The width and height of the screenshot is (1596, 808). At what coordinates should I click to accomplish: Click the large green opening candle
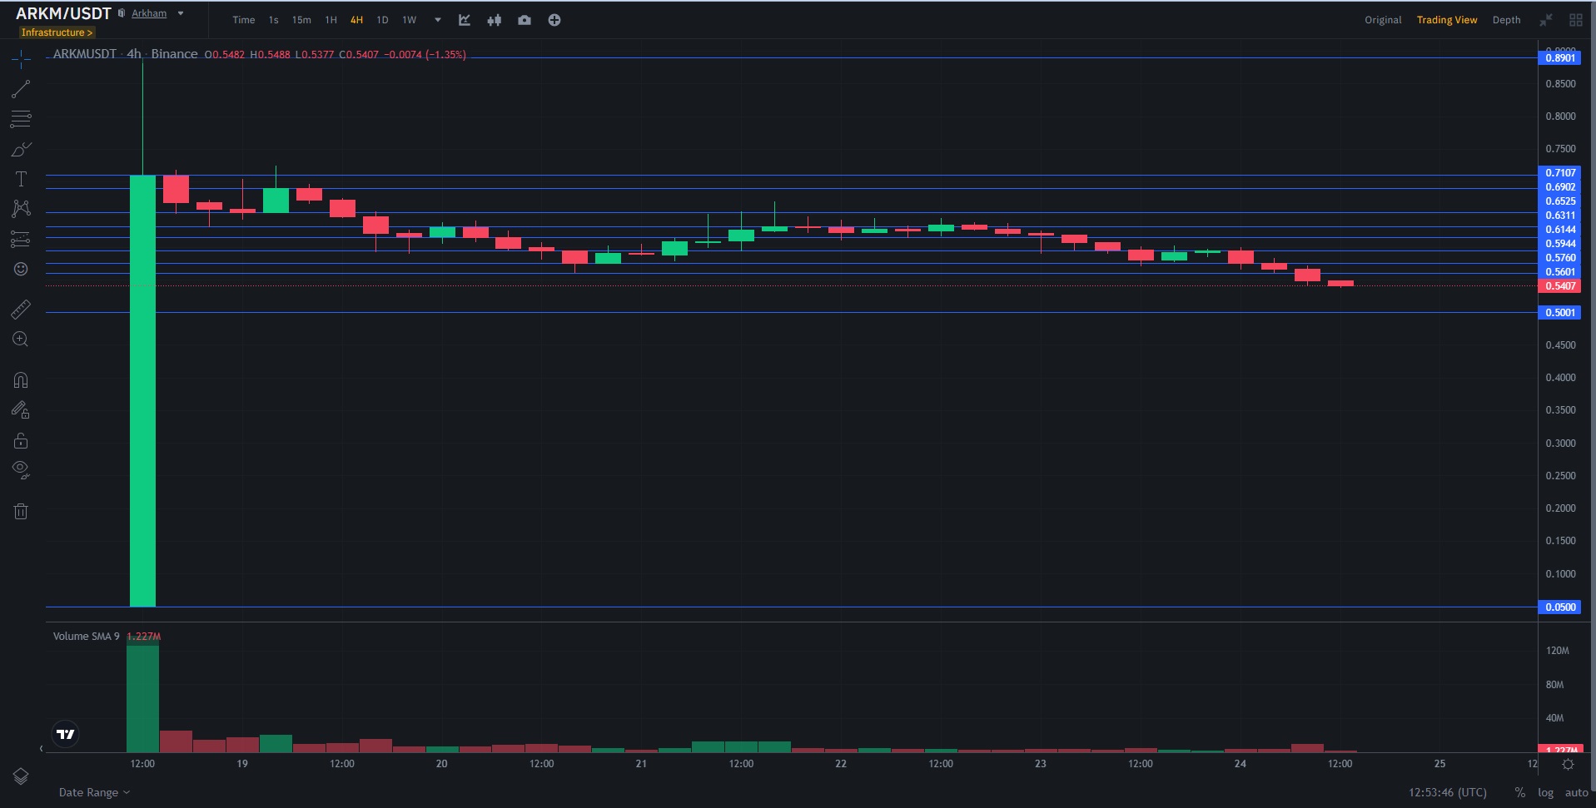(142, 390)
